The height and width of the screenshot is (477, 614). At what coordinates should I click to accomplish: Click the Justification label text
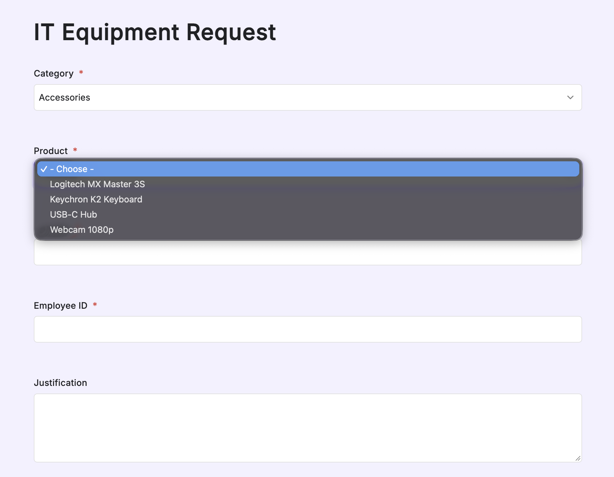coord(60,383)
